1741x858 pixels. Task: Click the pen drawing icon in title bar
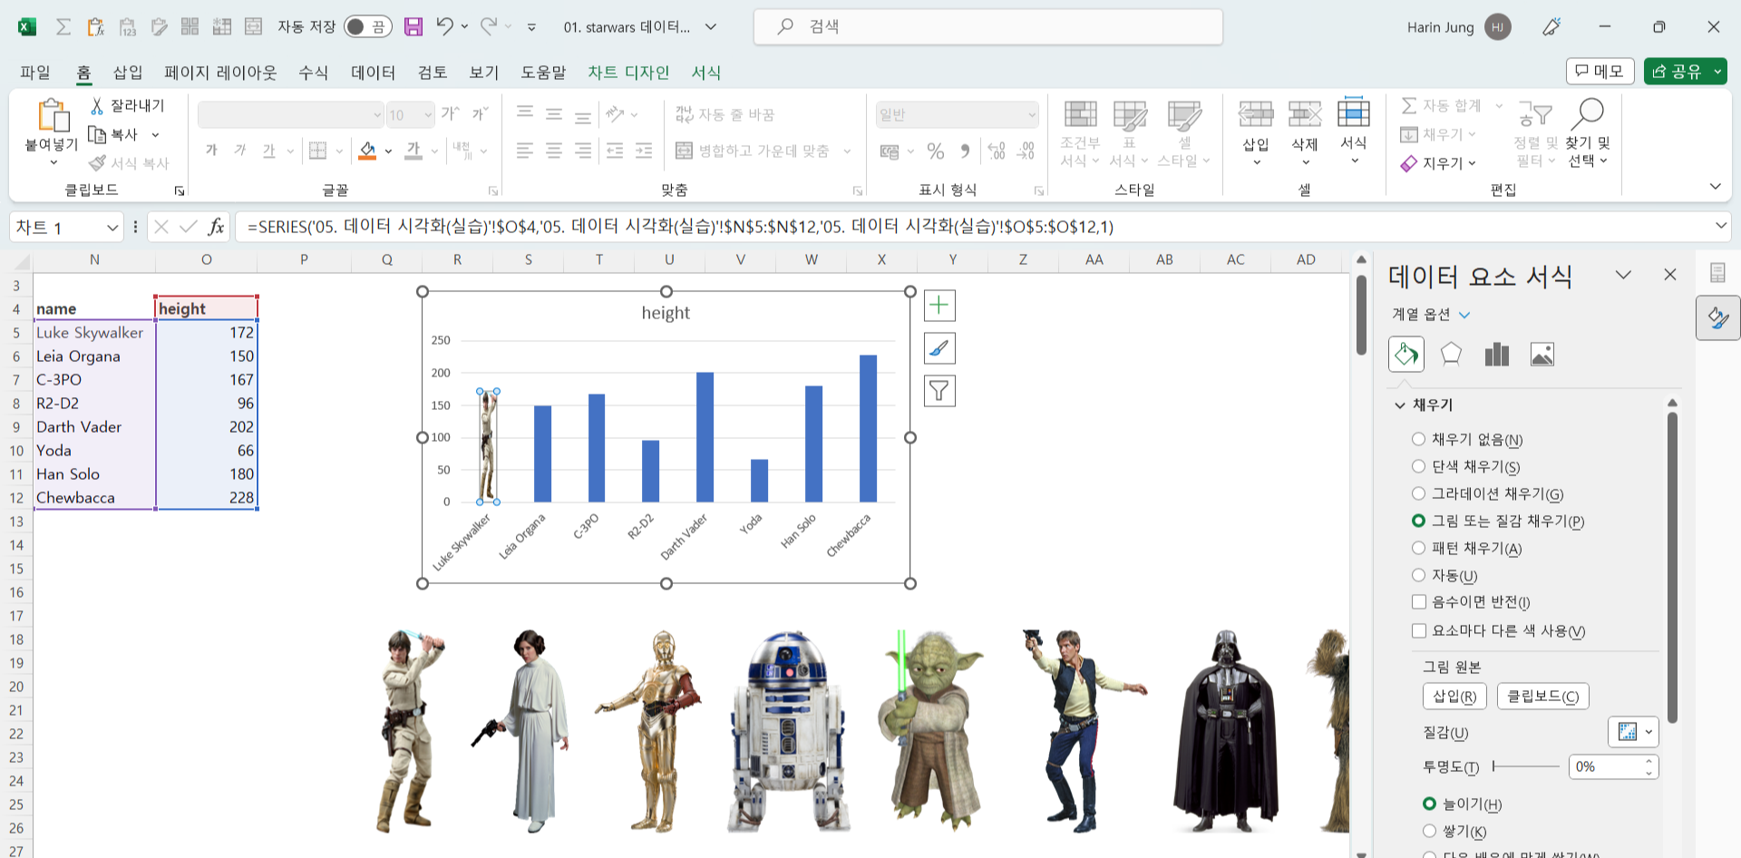point(1551,27)
